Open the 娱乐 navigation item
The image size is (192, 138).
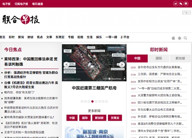(99, 37)
